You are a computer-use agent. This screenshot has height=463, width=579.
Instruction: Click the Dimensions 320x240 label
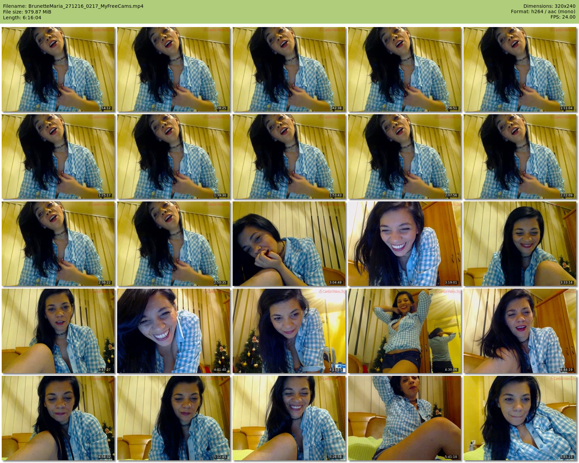pyautogui.click(x=549, y=6)
